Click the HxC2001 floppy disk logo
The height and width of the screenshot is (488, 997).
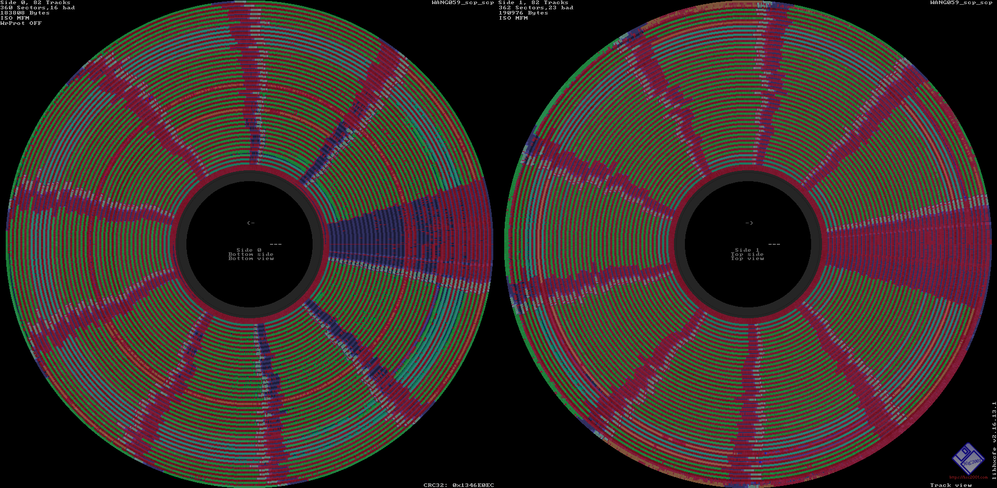[968, 459]
